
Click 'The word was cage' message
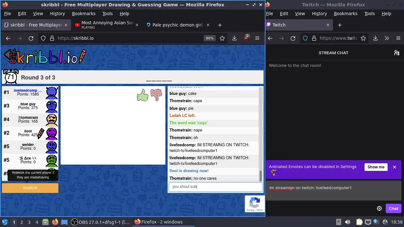point(188,123)
